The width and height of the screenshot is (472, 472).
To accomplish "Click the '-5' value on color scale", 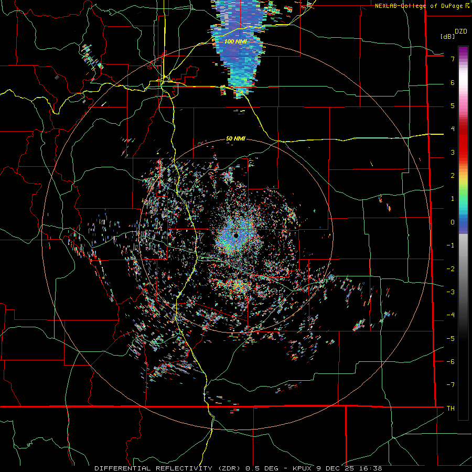I will click(x=450, y=339).
